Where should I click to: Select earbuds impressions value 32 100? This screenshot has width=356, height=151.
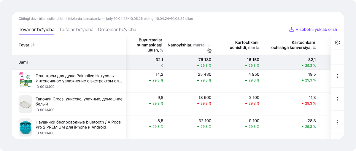pos(204,121)
